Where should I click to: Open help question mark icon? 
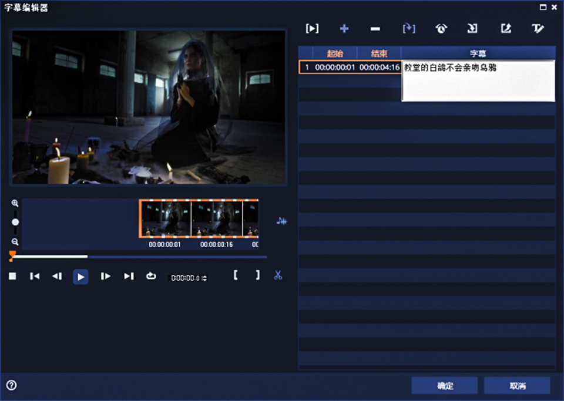pos(12,385)
